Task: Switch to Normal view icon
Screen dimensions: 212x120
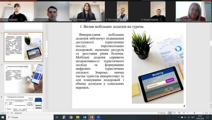Action: tap(170, 113)
